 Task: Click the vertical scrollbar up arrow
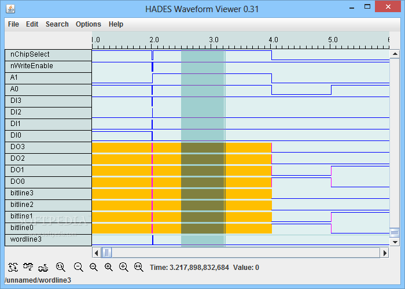(x=395, y=54)
